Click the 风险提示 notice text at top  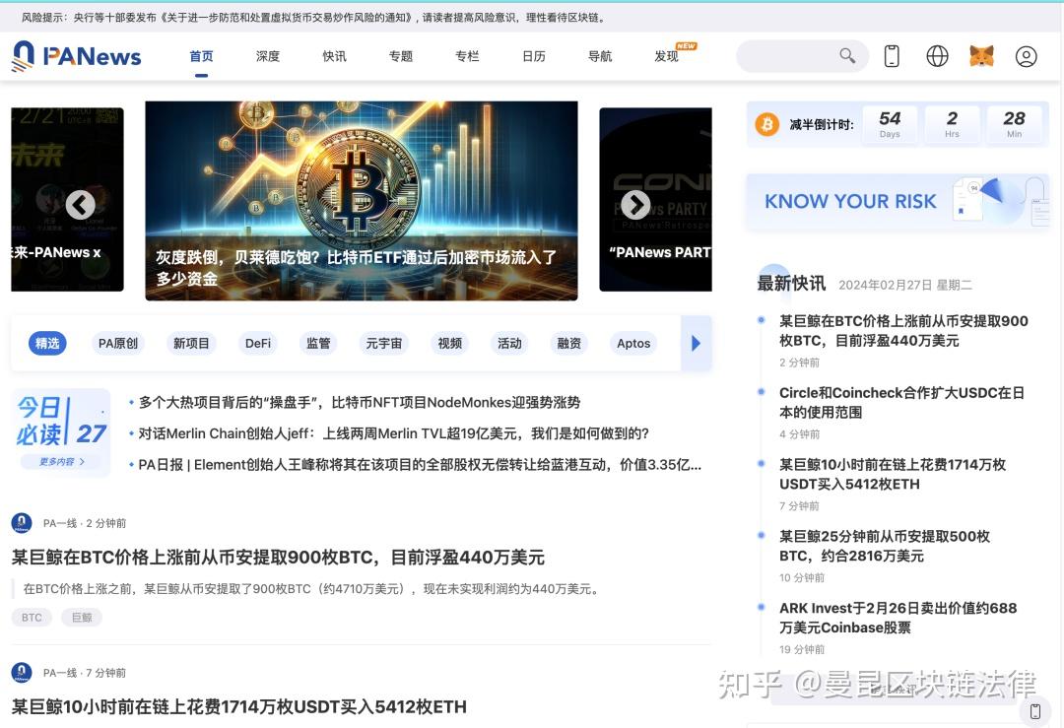coord(314,18)
